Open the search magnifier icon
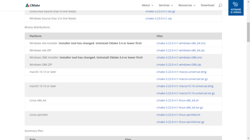Viewport: 250px width, 140px height. click(220, 5)
